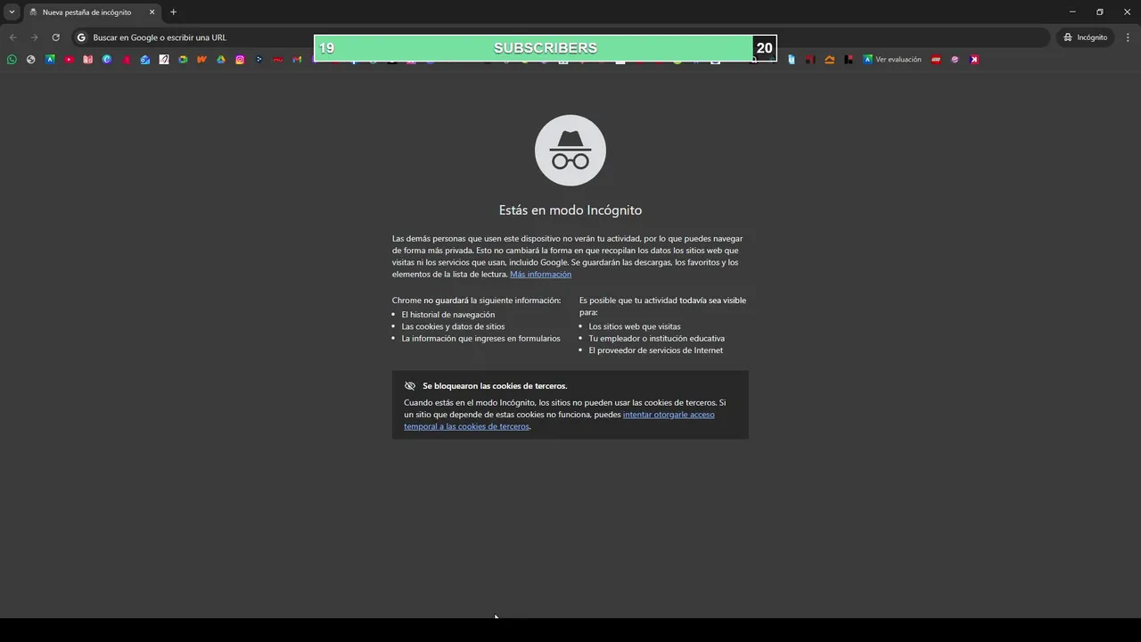Focus the address bar search field

(562, 37)
